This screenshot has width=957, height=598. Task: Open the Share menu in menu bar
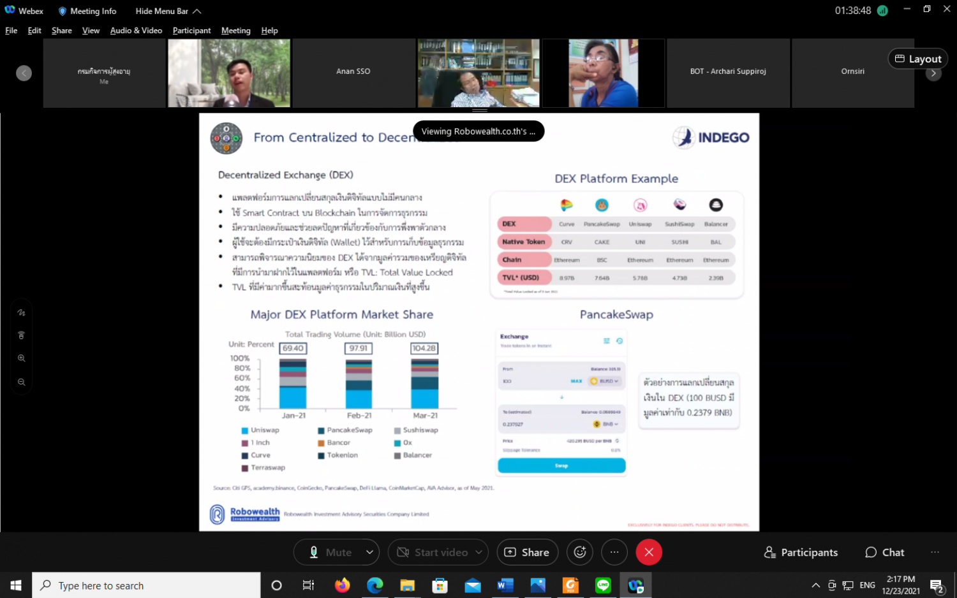coord(62,31)
